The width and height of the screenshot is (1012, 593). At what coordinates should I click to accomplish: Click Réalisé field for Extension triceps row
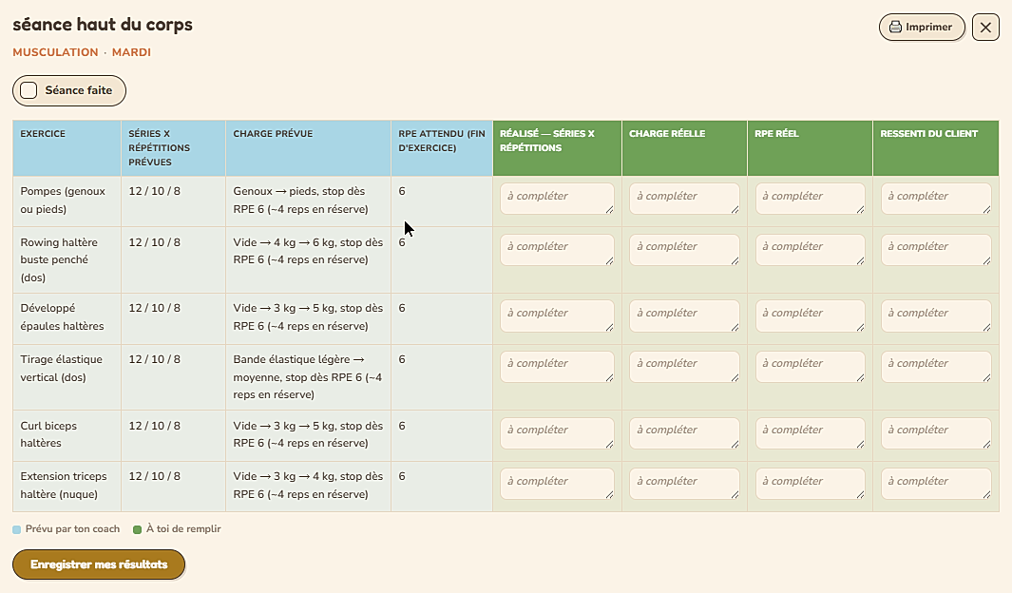pyautogui.click(x=557, y=484)
